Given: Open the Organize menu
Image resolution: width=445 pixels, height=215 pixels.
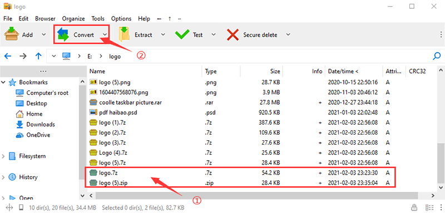Looking at the screenshot, I should (73, 19).
